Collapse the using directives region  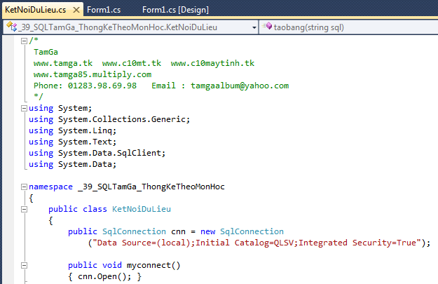25,109
